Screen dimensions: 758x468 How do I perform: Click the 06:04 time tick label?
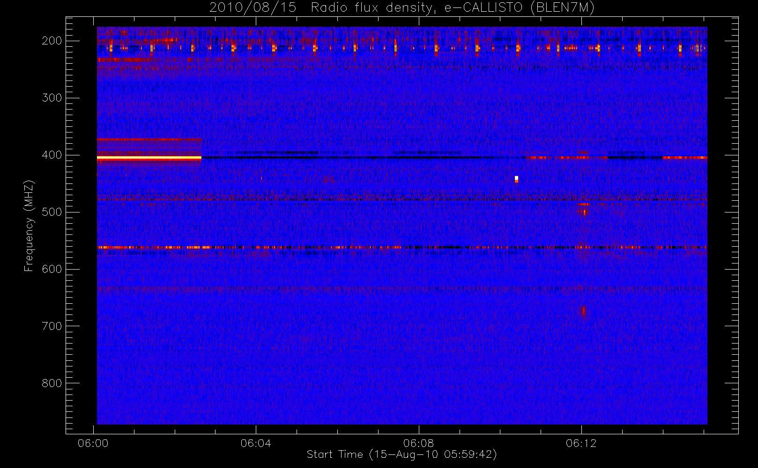[256, 443]
